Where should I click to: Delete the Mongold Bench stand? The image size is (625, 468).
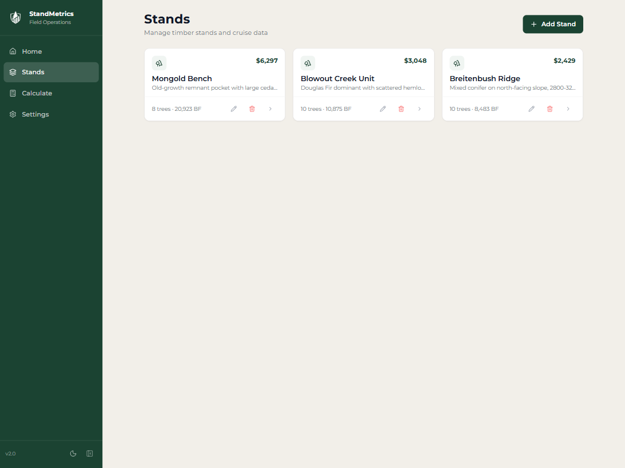click(x=252, y=109)
